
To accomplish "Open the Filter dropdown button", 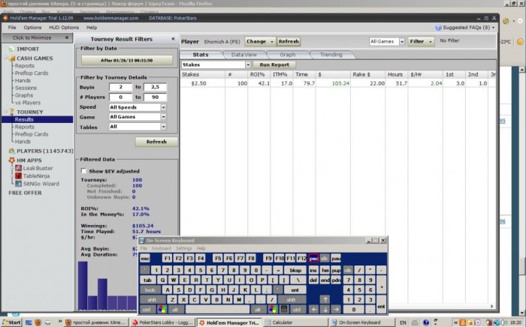I will (x=421, y=41).
